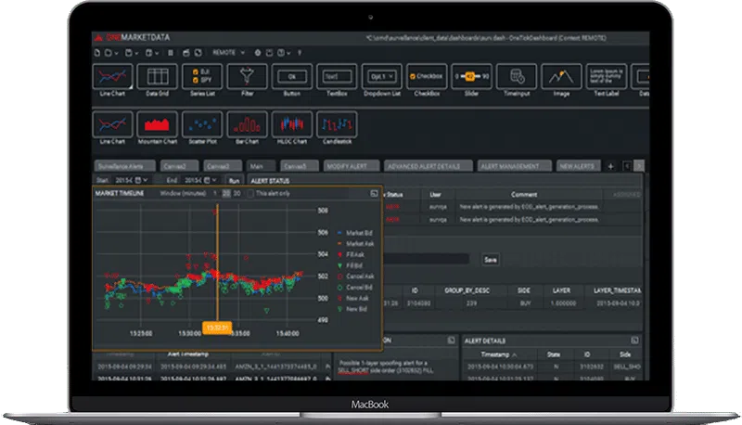Image resolution: width=742 pixels, height=425 pixels.
Task: Select the Bar Chart widget
Action: pos(247,123)
